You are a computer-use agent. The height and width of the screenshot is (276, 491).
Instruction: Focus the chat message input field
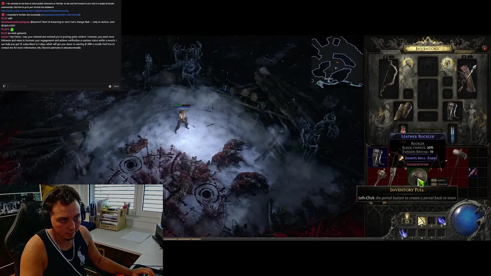[58, 86]
